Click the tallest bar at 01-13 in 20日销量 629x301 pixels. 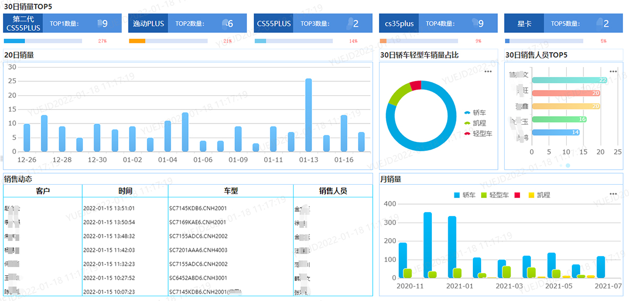(308, 115)
